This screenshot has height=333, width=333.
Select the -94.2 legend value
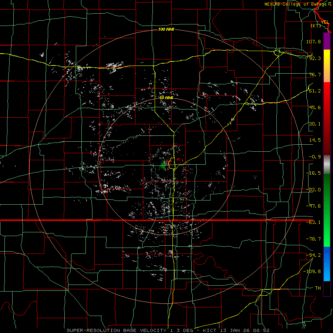[x=313, y=255]
